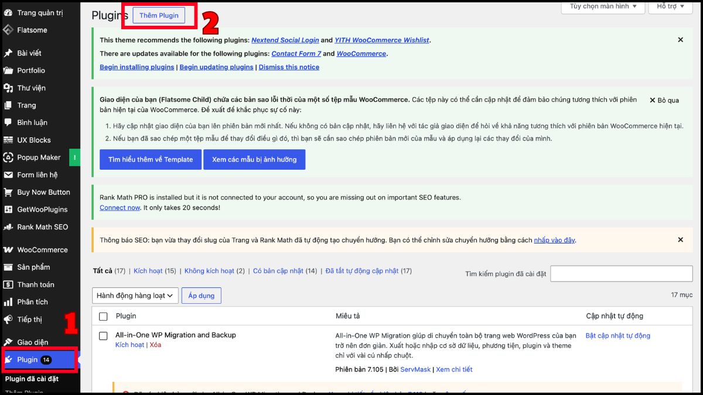Image resolution: width=703 pixels, height=395 pixels.
Task: Click Begin installing plugins link
Action: pyautogui.click(x=137, y=67)
